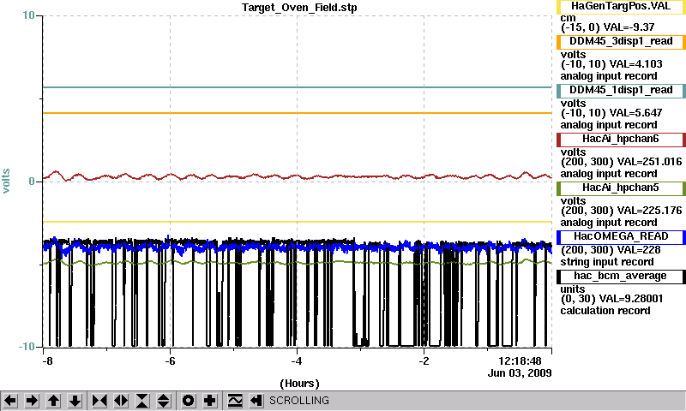Click the VAL=228 reading
Image resolution: width=686 pixels, height=411 pixels.
[639, 250]
